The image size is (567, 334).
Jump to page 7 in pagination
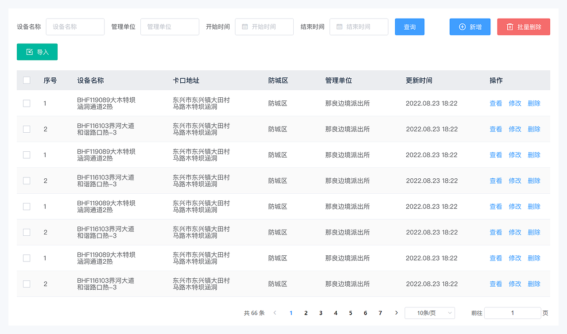tap(380, 313)
